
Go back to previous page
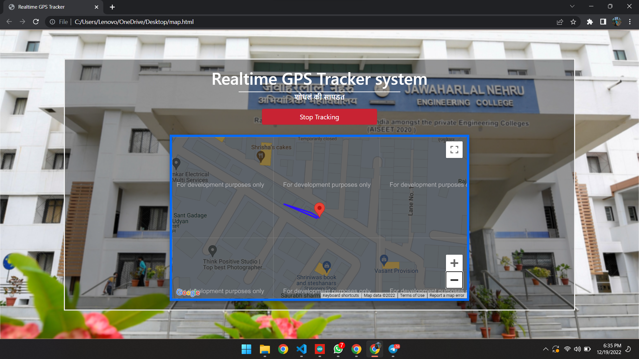[x=9, y=22]
